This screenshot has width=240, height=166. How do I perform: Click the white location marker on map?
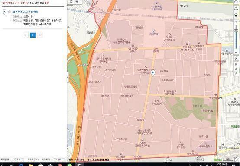pyautogui.click(x=153, y=73)
